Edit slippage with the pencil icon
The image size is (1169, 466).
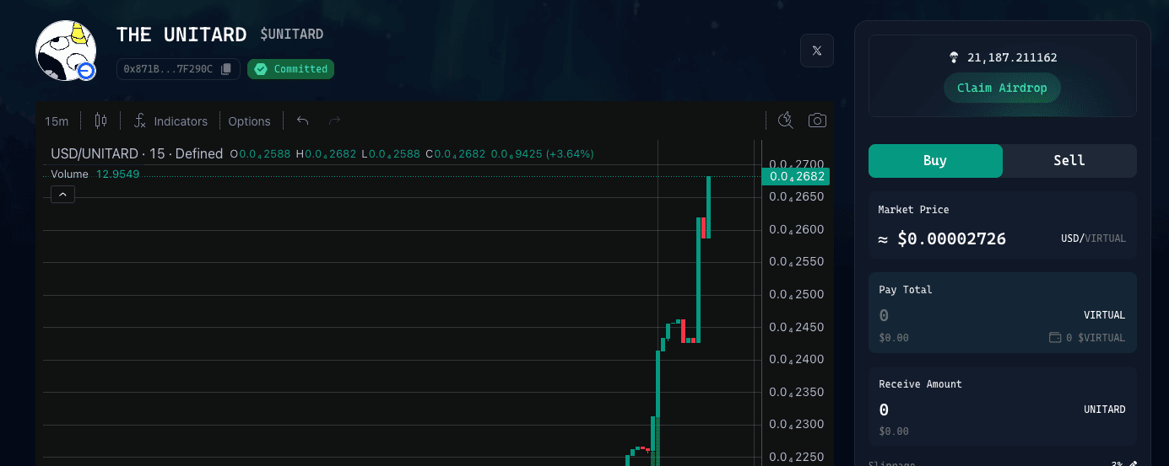pos(1133,463)
